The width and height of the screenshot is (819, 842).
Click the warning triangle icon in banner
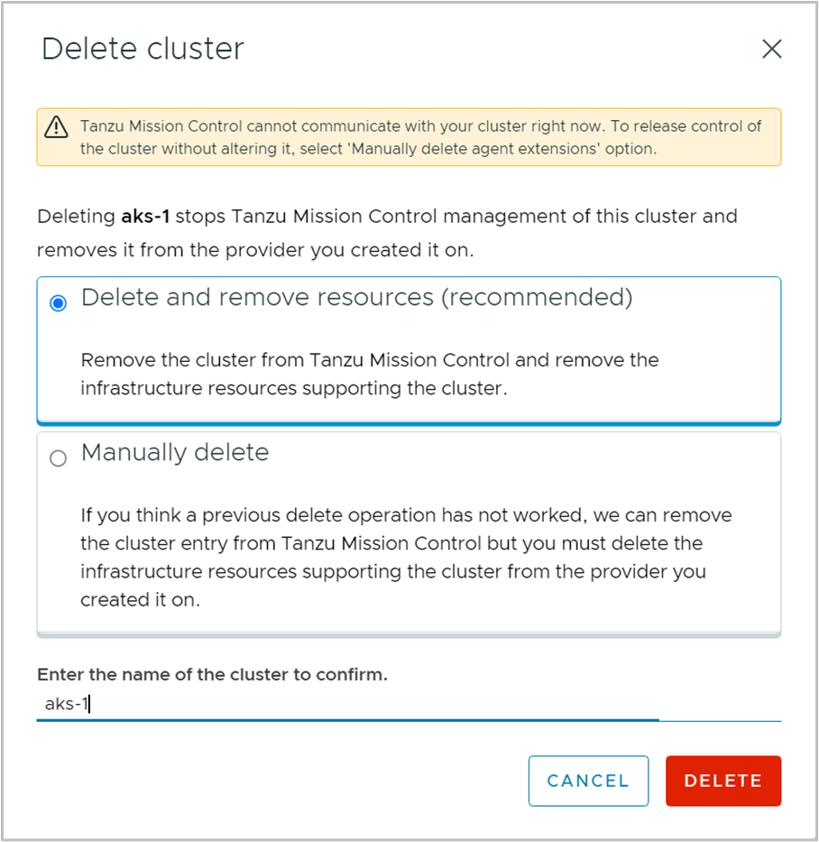click(57, 126)
